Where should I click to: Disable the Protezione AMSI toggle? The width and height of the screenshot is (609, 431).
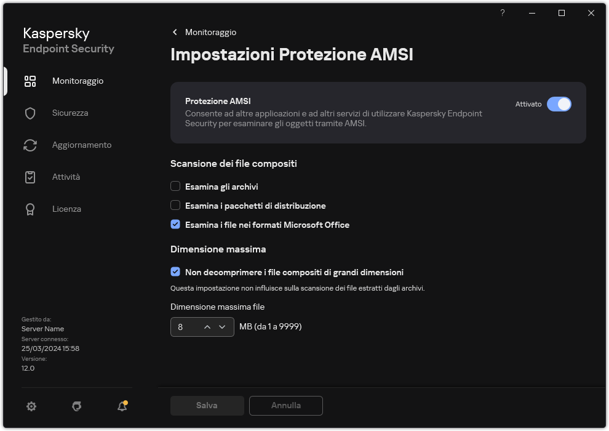pos(560,104)
